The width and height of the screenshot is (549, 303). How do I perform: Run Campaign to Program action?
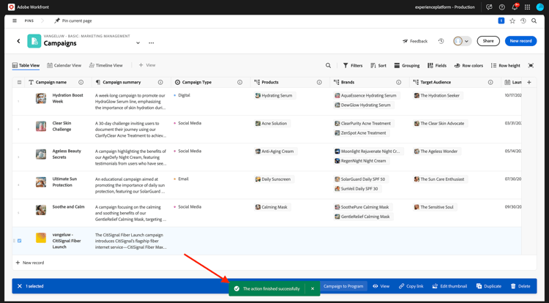click(343, 286)
